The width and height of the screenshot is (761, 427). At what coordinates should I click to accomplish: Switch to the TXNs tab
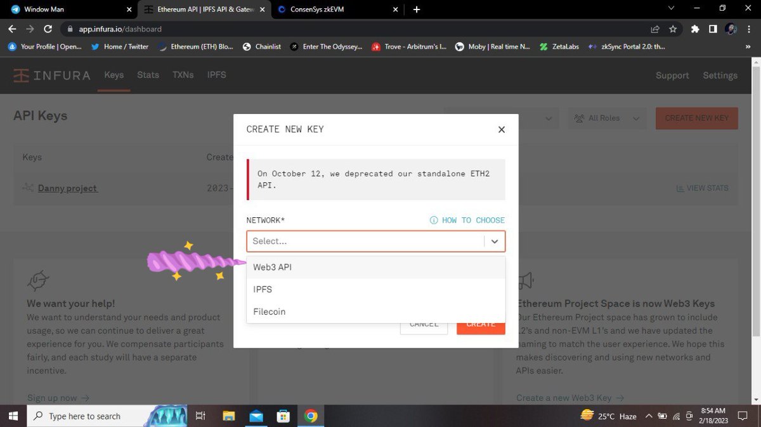pyautogui.click(x=183, y=75)
